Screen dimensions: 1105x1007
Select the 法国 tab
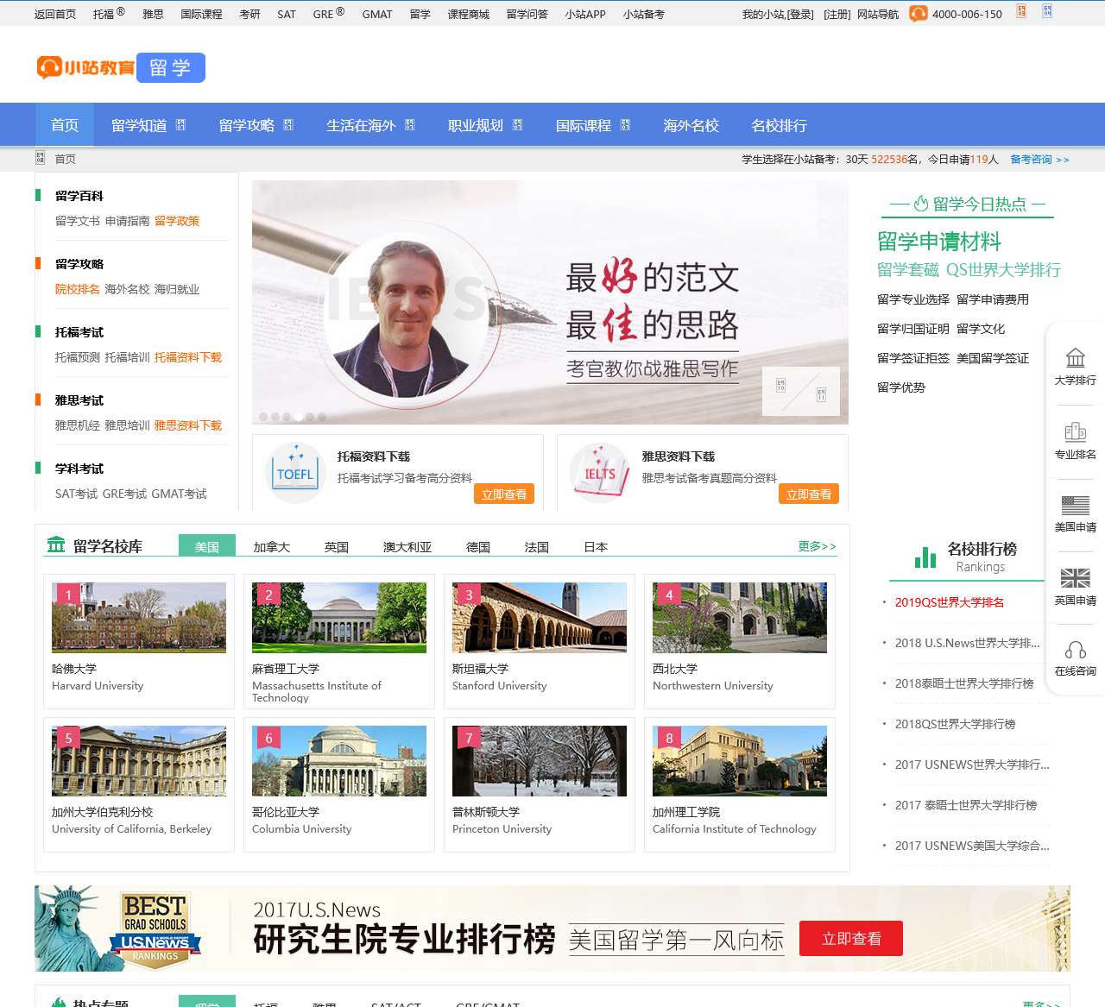(537, 547)
